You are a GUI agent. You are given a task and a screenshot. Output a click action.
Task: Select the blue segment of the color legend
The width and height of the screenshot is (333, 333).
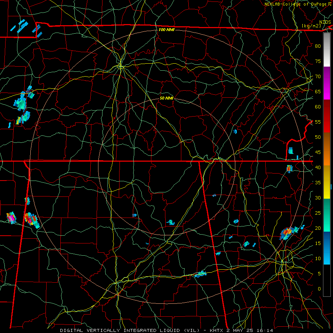point(327,248)
